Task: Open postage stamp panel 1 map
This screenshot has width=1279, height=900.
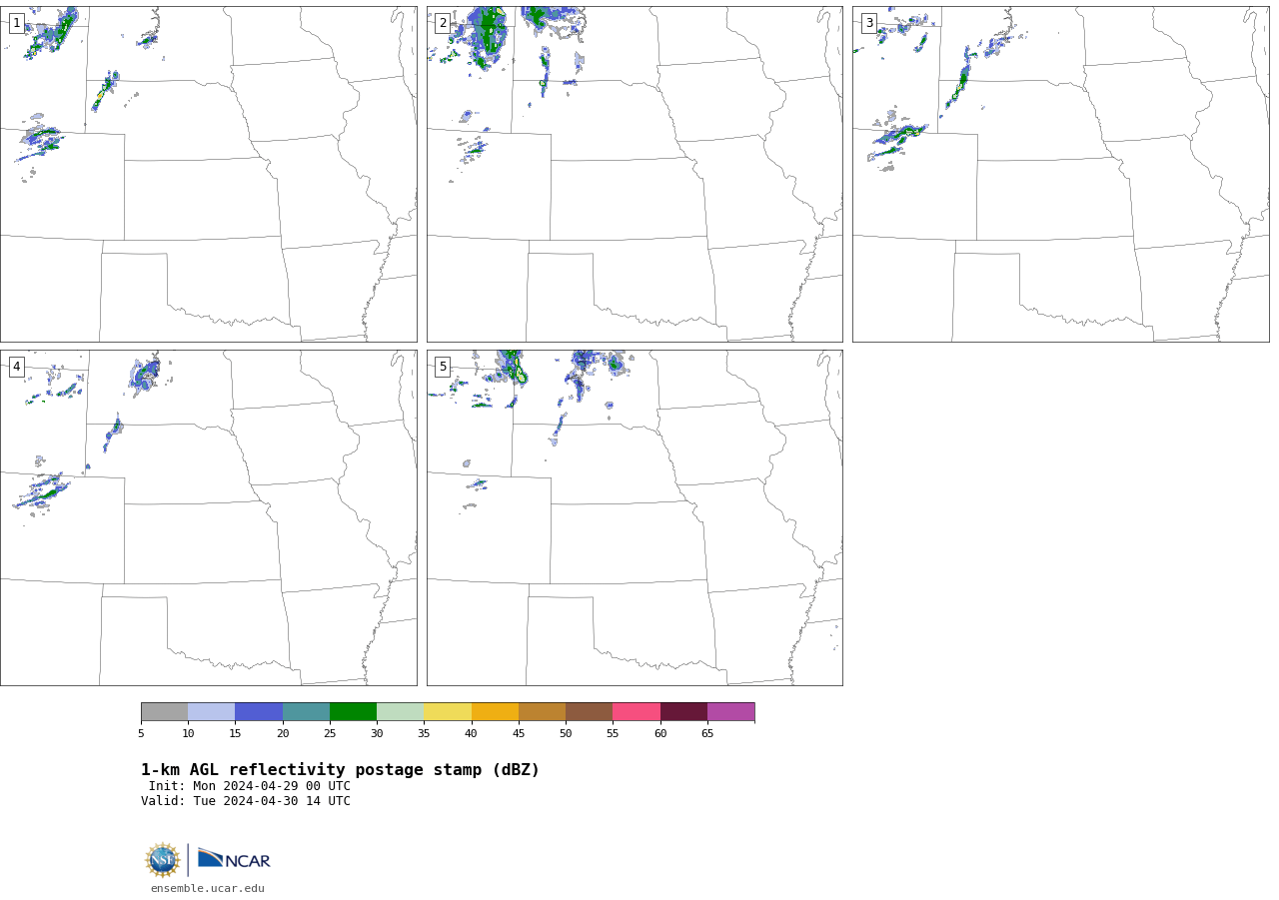Action: pos(208,174)
